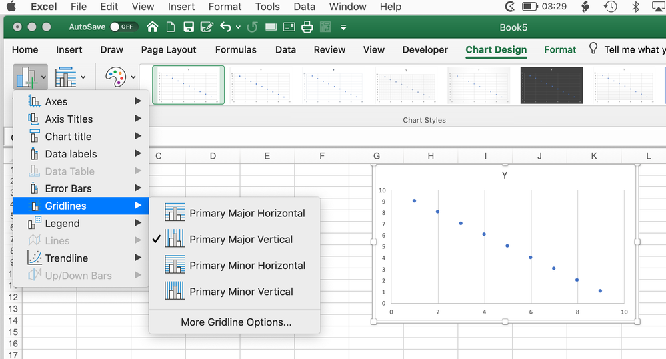This screenshot has height=359, width=666.
Task: Open the Developer tab
Action: tap(425, 50)
